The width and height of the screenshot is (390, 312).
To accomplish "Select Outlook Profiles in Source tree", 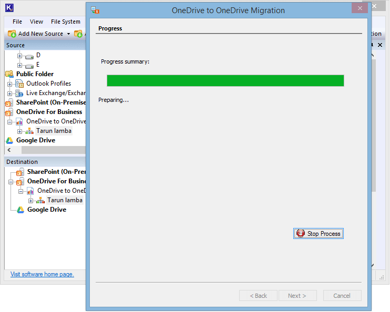I will coord(48,84).
